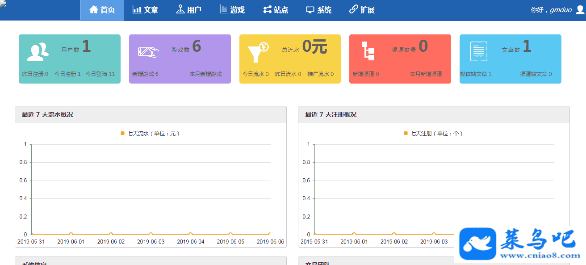Toggle the 七天流水 legend series
Screen dimensions: 586x265
point(150,133)
